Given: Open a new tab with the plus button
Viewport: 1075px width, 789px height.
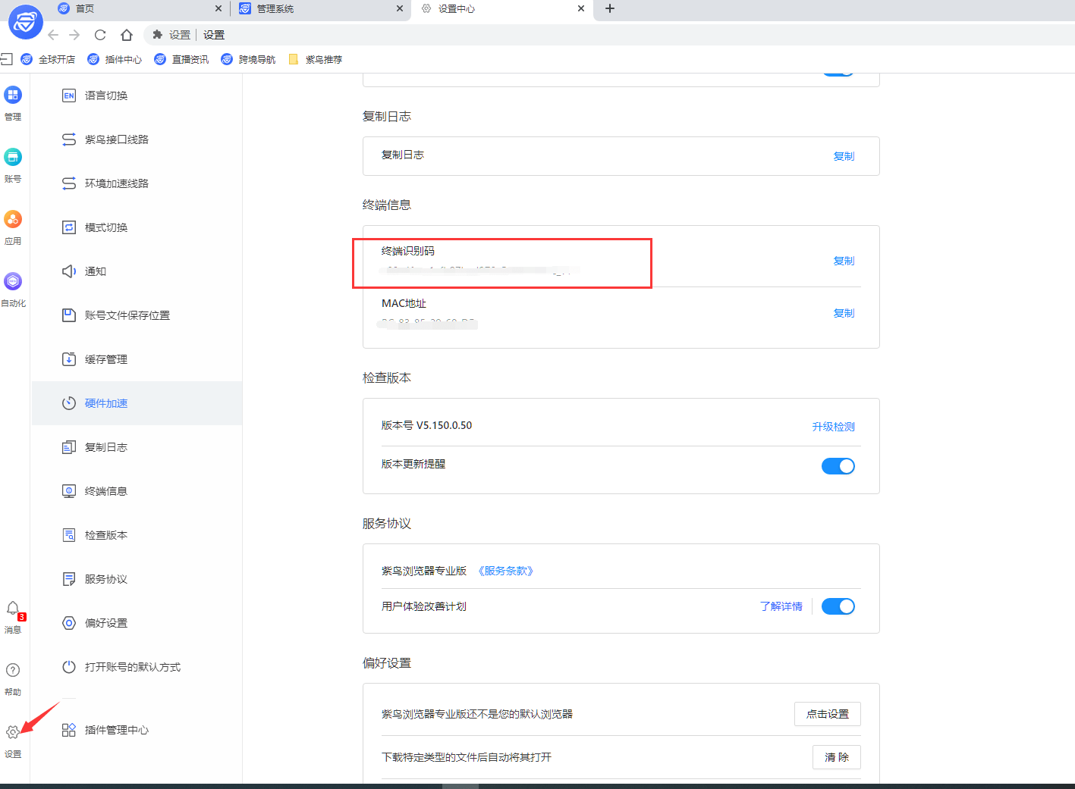Looking at the screenshot, I should point(609,9).
